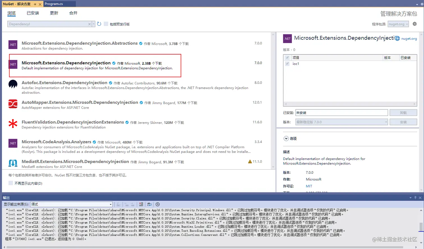The height and width of the screenshot is (249, 424).
Task: Click the Install (安装) button
Action: coord(403,122)
